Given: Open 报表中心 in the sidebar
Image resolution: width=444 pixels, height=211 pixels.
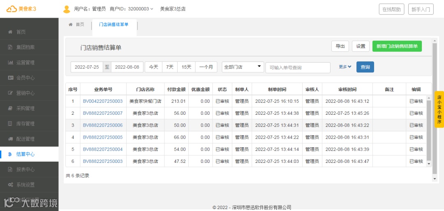Looking at the screenshot, I should pyautogui.click(x=29, y=169).
